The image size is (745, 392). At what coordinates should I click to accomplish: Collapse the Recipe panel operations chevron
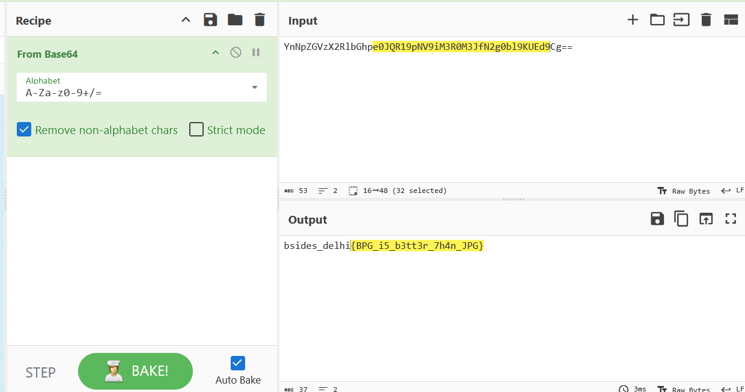click(186, 20)
